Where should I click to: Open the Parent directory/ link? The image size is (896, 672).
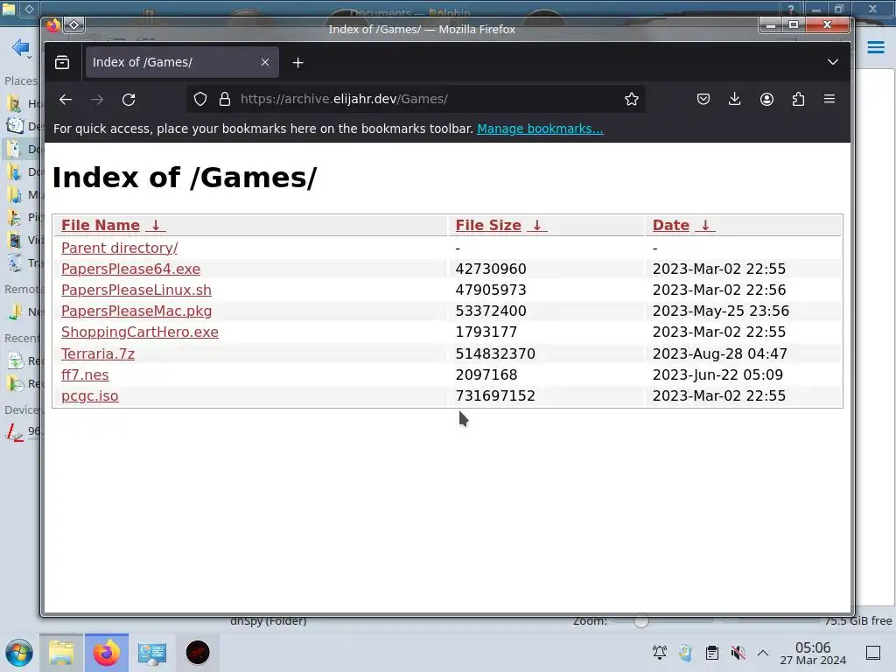point(119,248)
